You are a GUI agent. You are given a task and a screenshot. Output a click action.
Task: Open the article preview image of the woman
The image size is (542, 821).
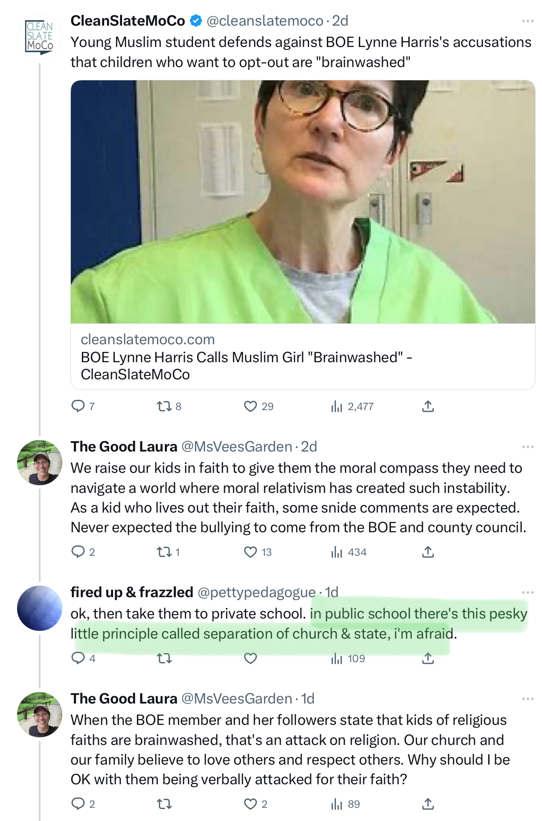click(303, 202)
